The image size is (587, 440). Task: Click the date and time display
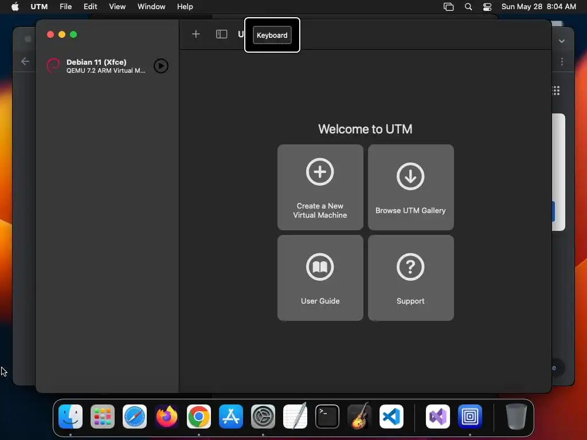pyautogui.click(x=538, y=7)
